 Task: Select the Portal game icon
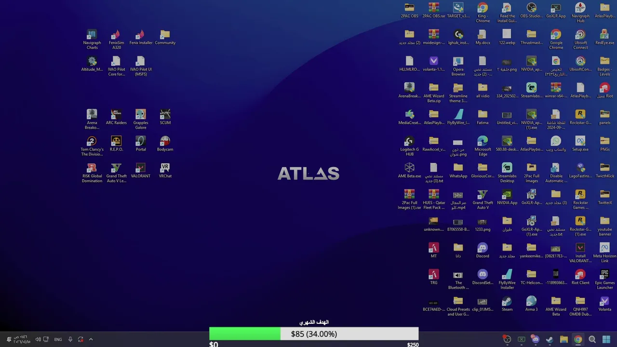tap(141, 144)
